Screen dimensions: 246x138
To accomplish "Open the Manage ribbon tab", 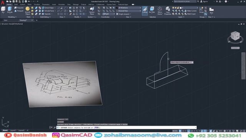I will tap(76, 5).
